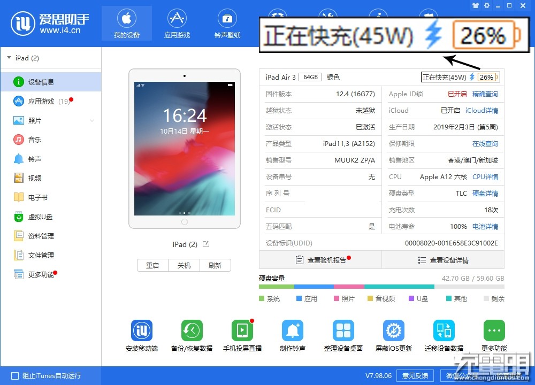The height and width of the screenshot is (385, 535).
Task: Open 电池详情 link
Action: (x=485, y=226)
